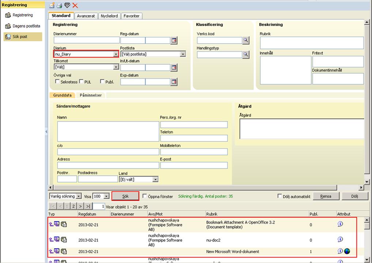This screenshot has width=372, height=263.
Task: Open the calendar picker for Reg-datum
Action: 174,40
